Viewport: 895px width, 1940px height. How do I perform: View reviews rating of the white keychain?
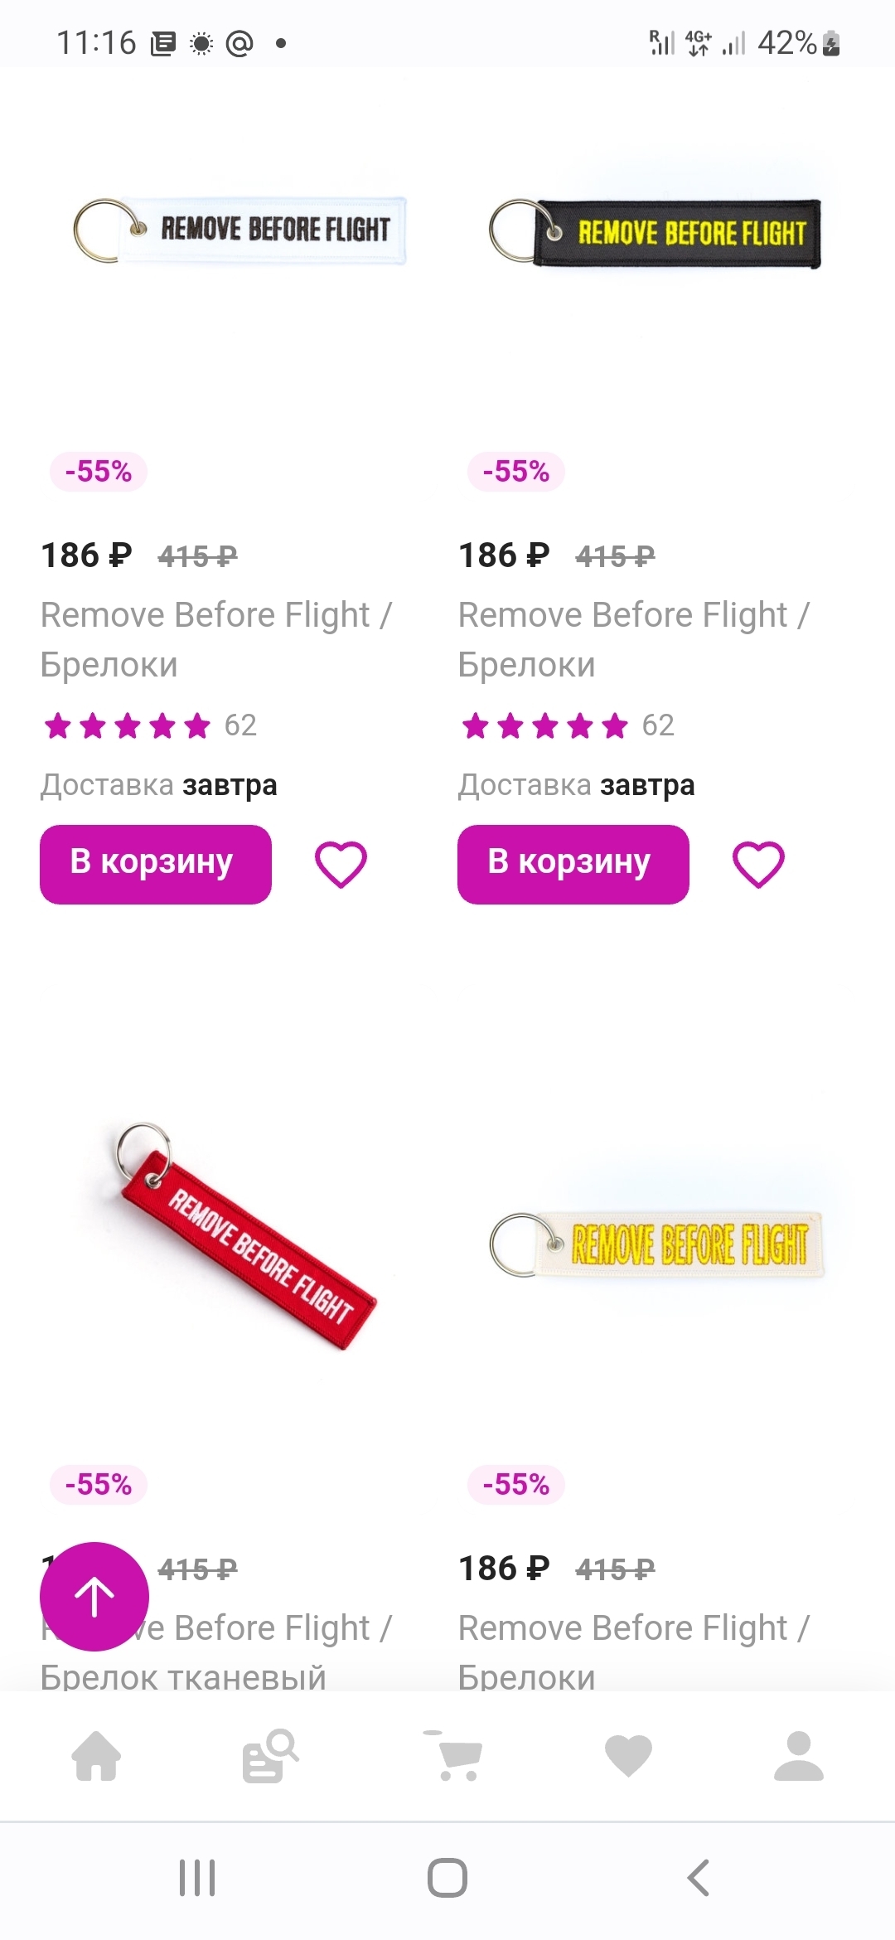(149, 726)
